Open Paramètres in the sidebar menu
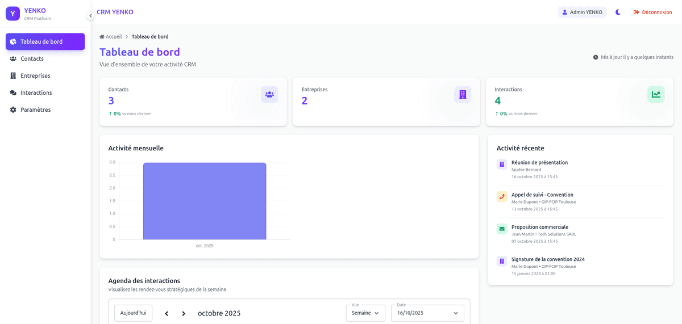Viewport: 682px width, 324px height. coord(35,110)
